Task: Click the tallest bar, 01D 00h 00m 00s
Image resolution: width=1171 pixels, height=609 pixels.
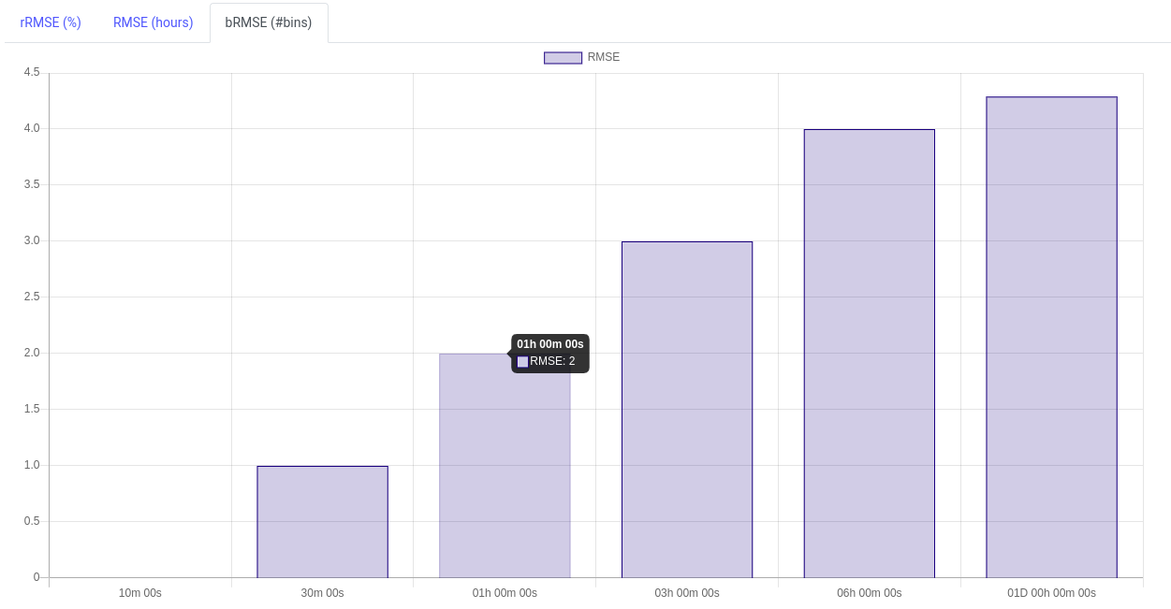Action: 1051,337
